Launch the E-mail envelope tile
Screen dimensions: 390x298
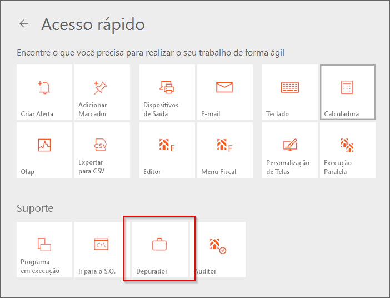tap(225, 92)
